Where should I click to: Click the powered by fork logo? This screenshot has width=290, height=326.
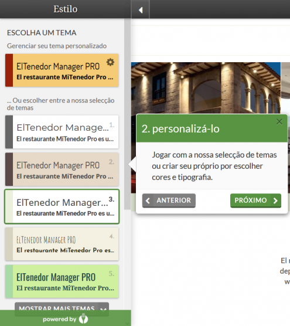point(83,319)
